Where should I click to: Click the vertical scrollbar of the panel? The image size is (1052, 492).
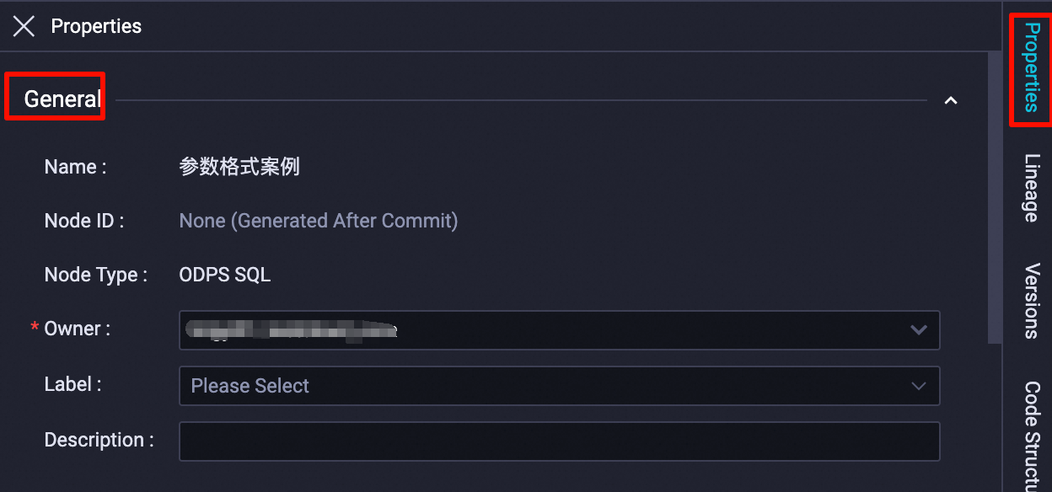[x=995, y=198]
